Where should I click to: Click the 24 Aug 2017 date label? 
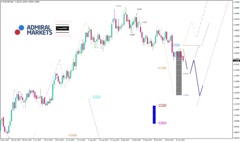115,140
